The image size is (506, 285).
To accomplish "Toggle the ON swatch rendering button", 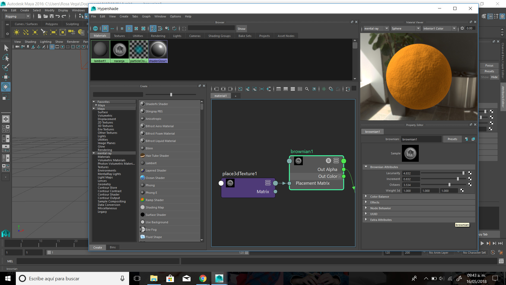I will click(x=95, y=28).
